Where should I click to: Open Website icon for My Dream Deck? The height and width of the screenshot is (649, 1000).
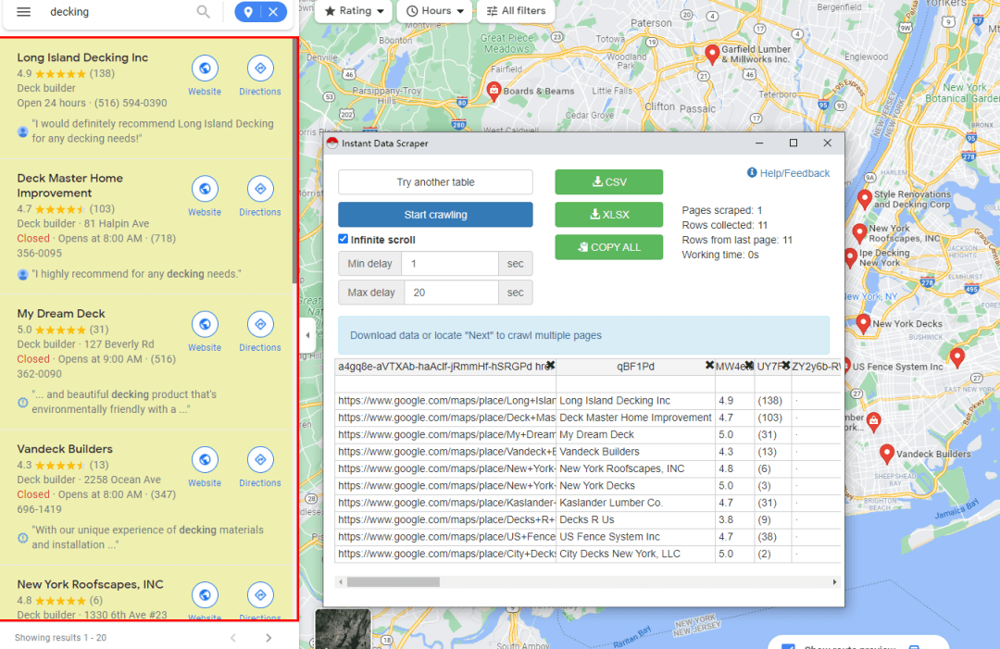tap(205, 325)
